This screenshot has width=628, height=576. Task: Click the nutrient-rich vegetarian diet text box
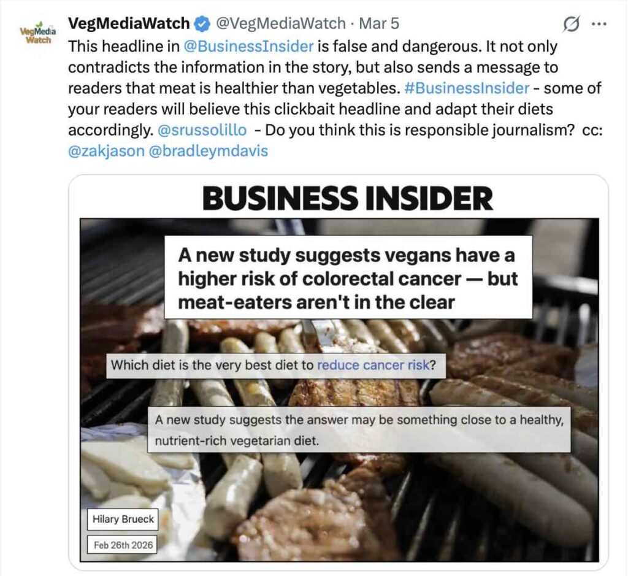click(359, 430)
